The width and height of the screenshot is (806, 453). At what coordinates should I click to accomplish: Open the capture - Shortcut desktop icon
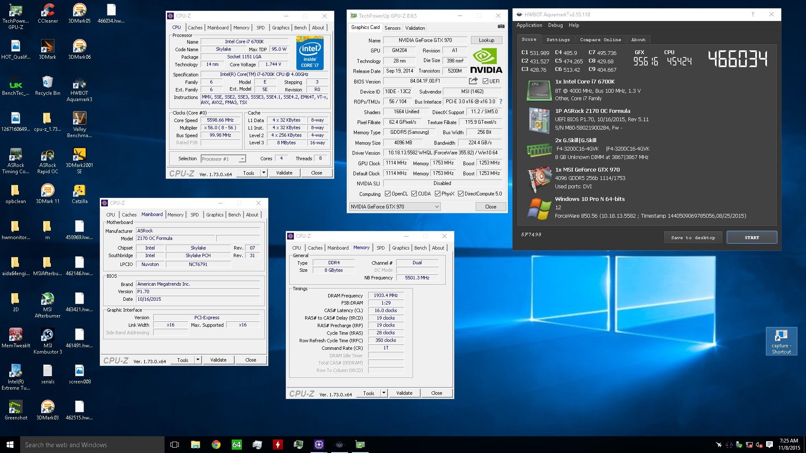(x=781, y=341)
